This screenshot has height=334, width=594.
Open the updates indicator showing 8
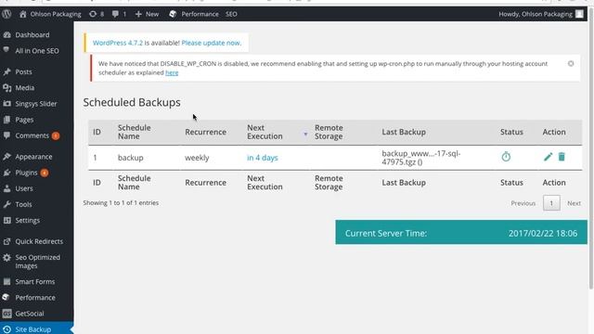point(97,14)
